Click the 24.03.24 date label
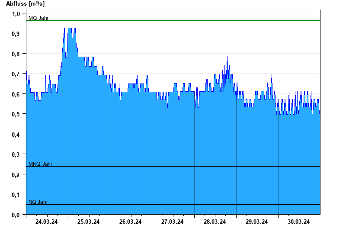Screen dimensions: 346x238 pos(46,222)
